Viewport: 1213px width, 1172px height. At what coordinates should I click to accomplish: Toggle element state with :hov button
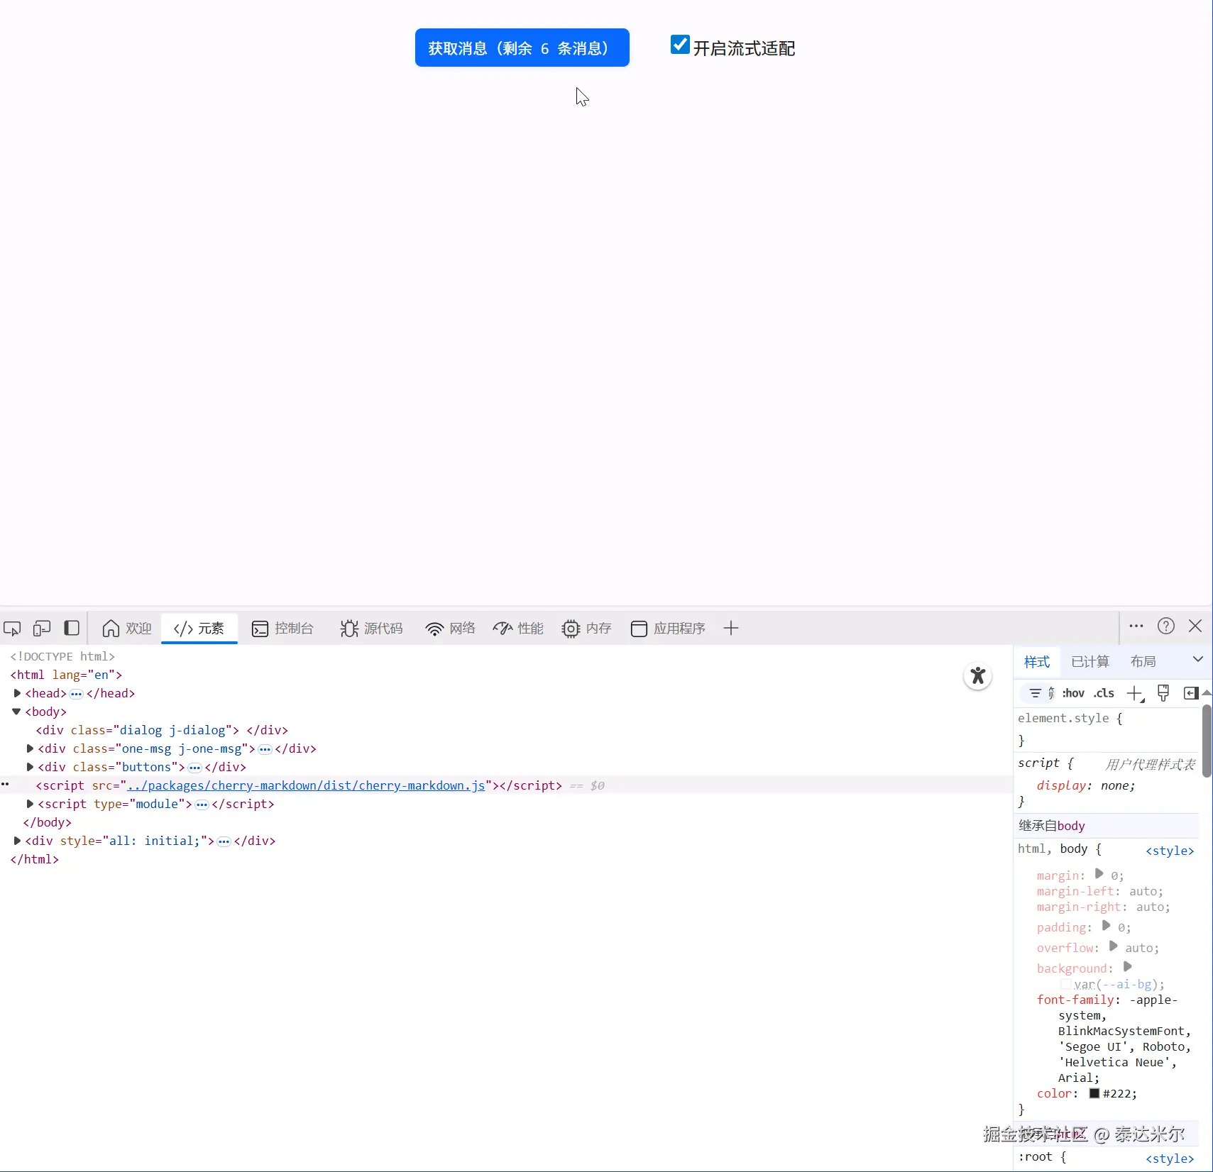point(1072,693)
